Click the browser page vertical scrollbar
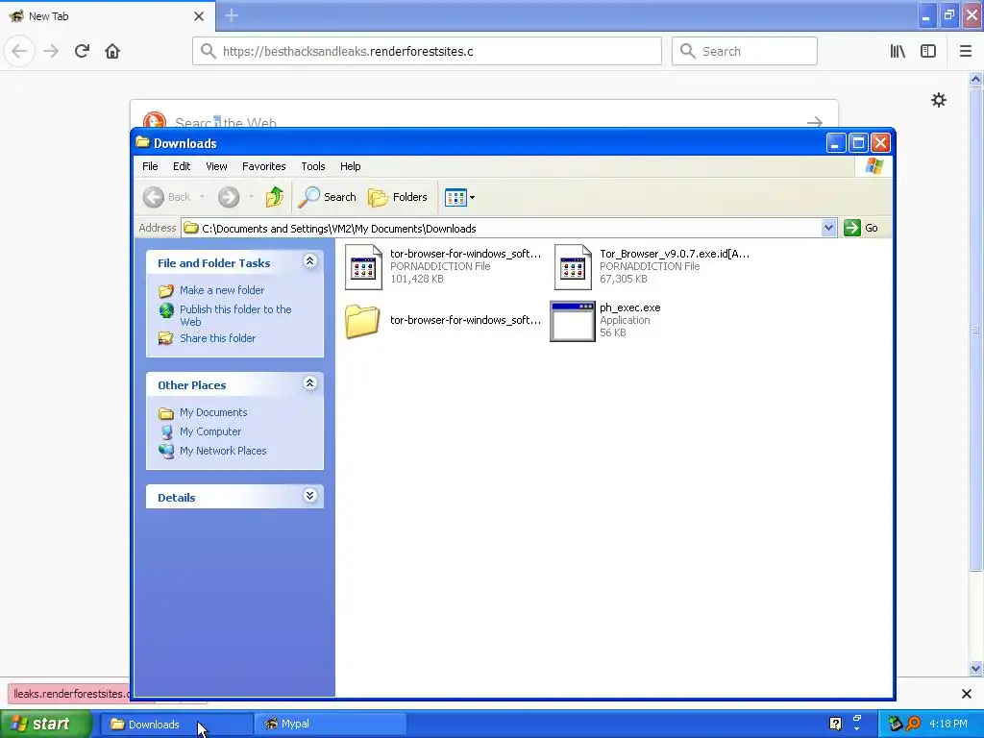984x738 pixels. (975, 330)
